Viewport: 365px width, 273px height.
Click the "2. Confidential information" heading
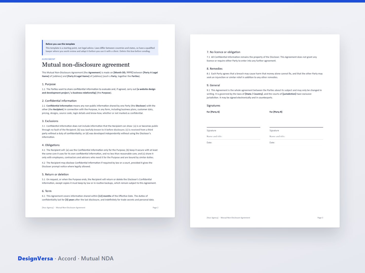click(59, 101)
